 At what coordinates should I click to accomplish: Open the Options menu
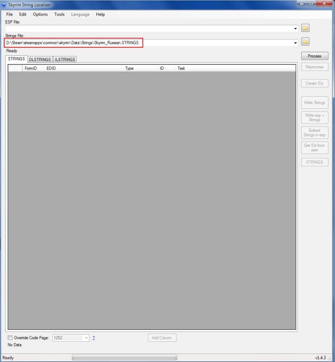click(x=40, y=14)
